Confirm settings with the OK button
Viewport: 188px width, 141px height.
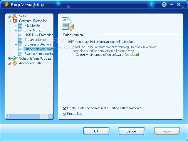(96, 131)
